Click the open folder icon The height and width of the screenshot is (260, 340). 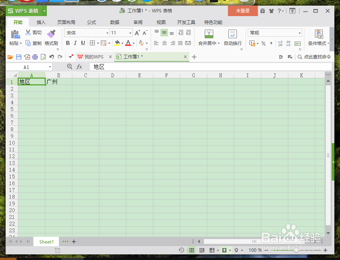[10, 57]
